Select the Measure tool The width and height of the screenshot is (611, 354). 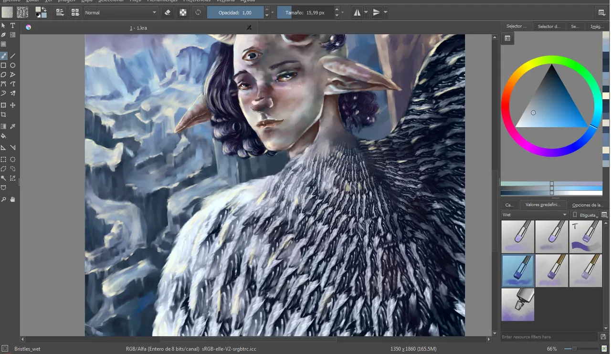click(x=13, y=147)
